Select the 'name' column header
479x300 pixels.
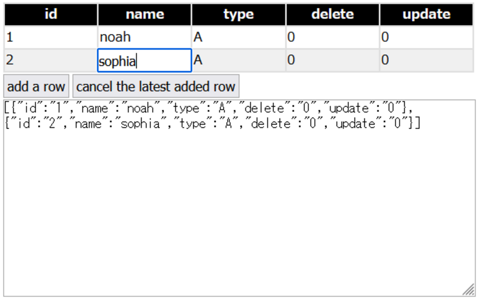[145, 15]
